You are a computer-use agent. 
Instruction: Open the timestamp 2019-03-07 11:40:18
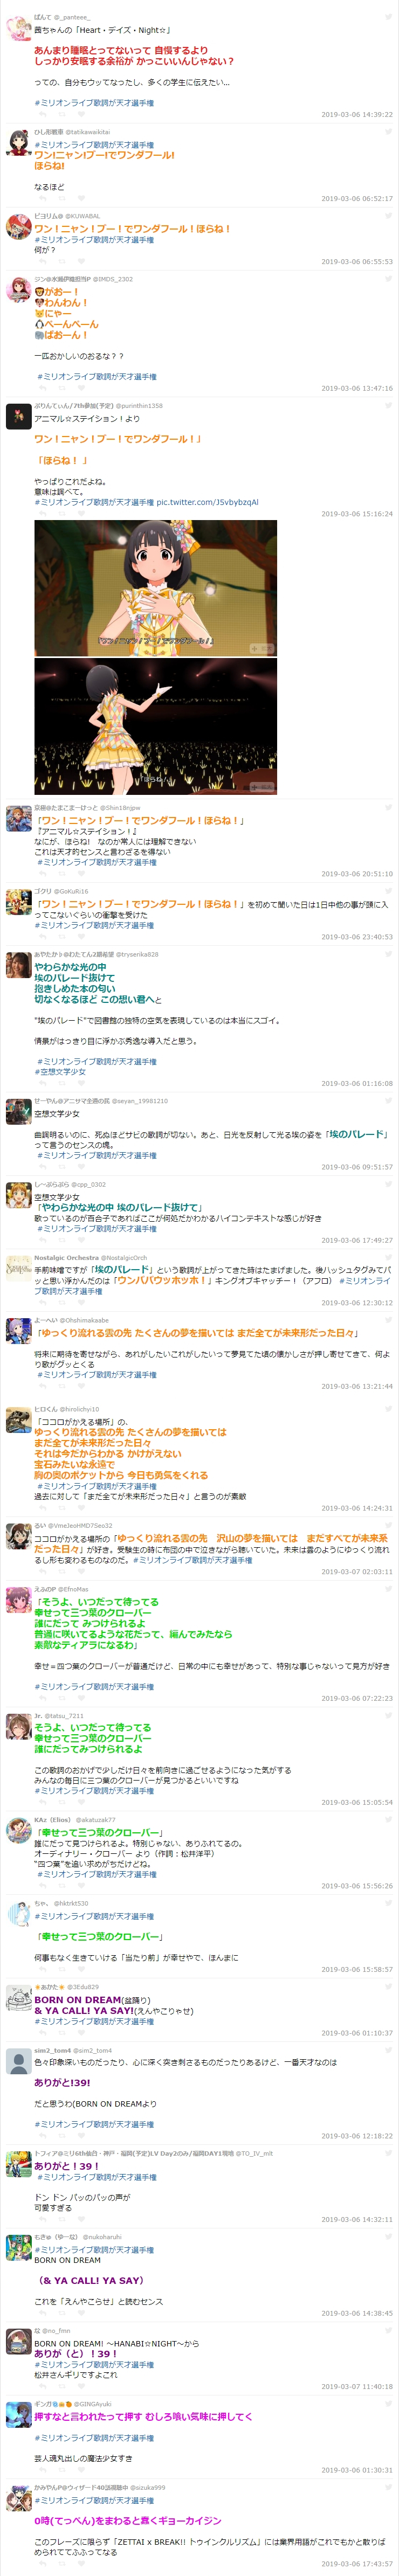pyautogui.click(x=357, y=2386)
